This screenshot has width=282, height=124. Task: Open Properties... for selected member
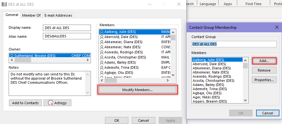(x=264, y=80)
